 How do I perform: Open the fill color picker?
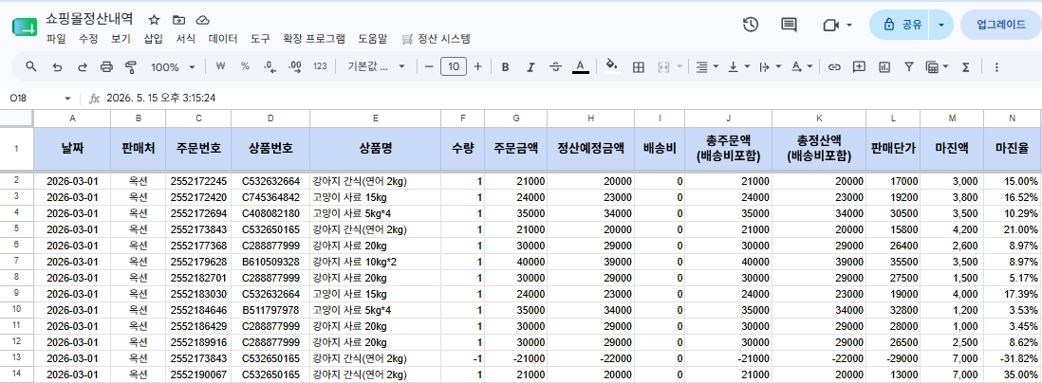tap(612, 65)
